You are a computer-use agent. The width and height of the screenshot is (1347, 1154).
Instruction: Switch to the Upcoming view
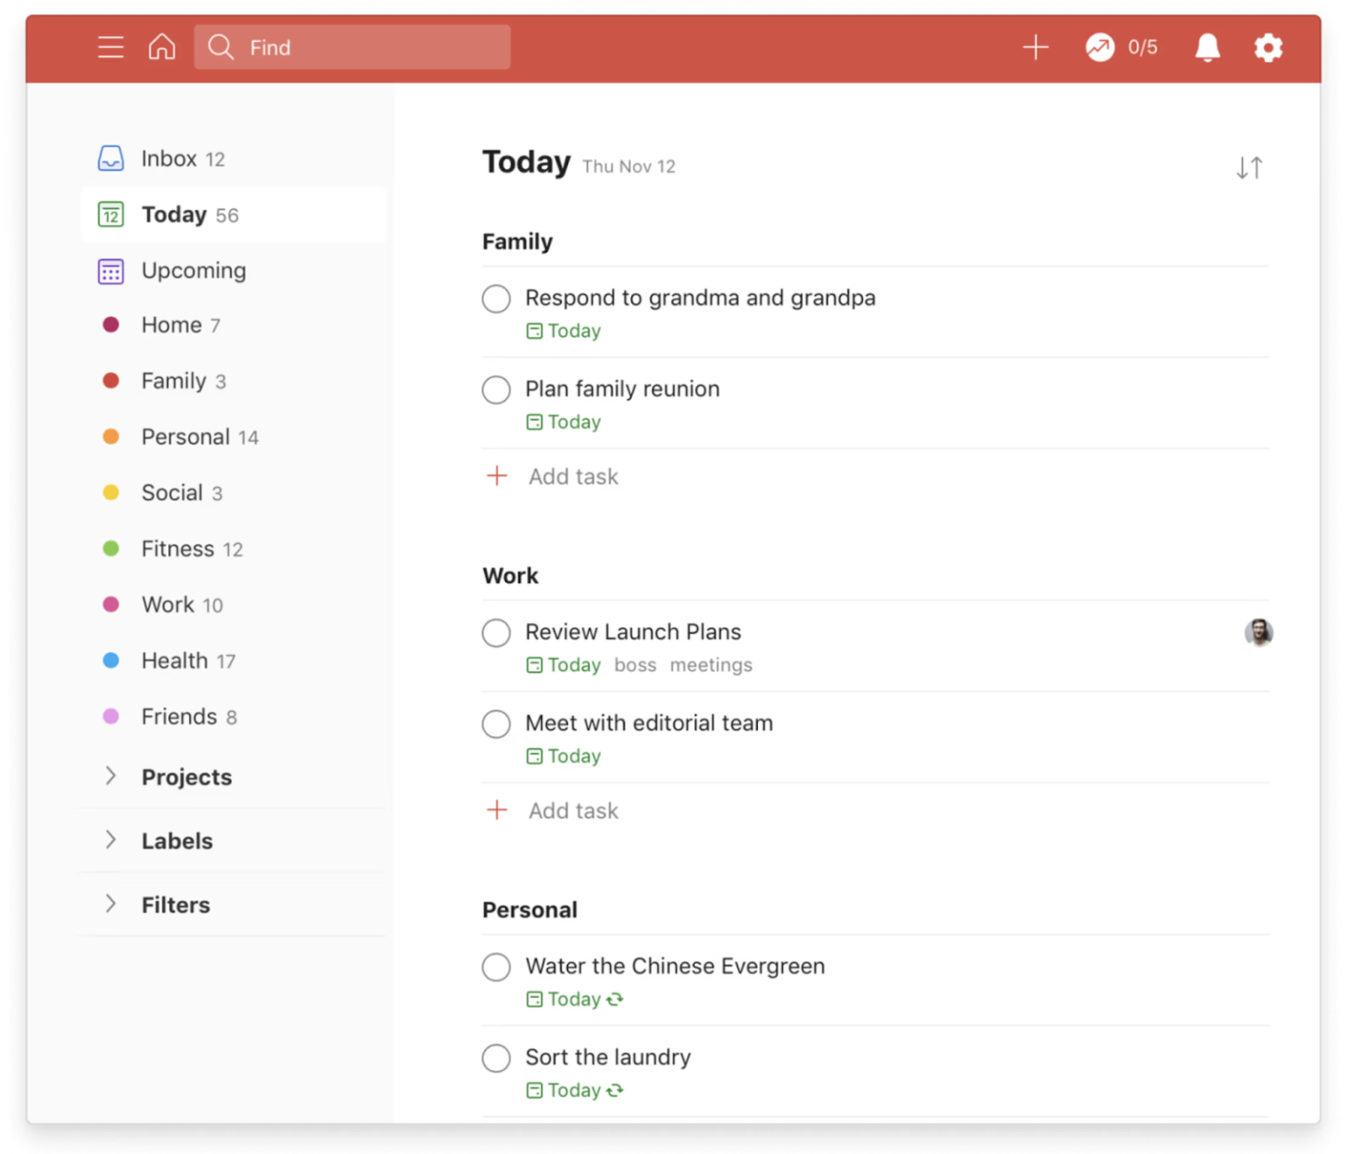point(194,270)
